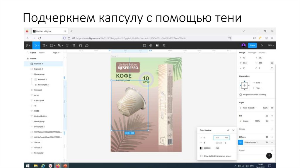The height and width of the screenshot is (168, 300).
Task: Open Effect styles icon
Action: pos(267,137)
